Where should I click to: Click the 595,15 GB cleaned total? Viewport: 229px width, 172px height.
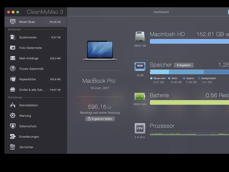point(100,107)
